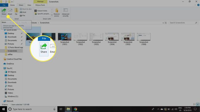Open Advanced security settings
The width and height of the screenshot is (200, 112).
click(66, 12)
